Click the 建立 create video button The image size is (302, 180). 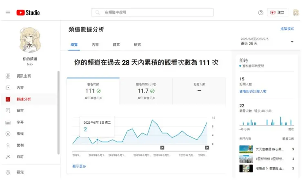coord(278,13)
